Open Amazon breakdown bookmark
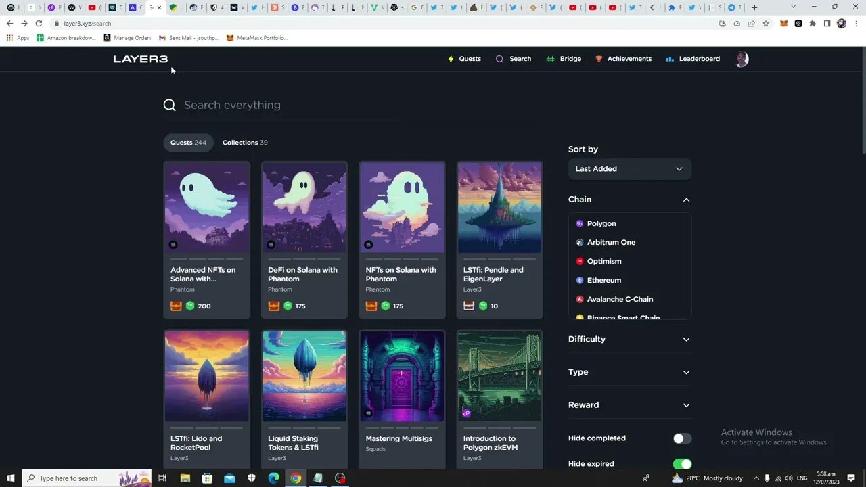Image resolution: width=866 pixels, height=487 pixels. click(x=66, y=38)
